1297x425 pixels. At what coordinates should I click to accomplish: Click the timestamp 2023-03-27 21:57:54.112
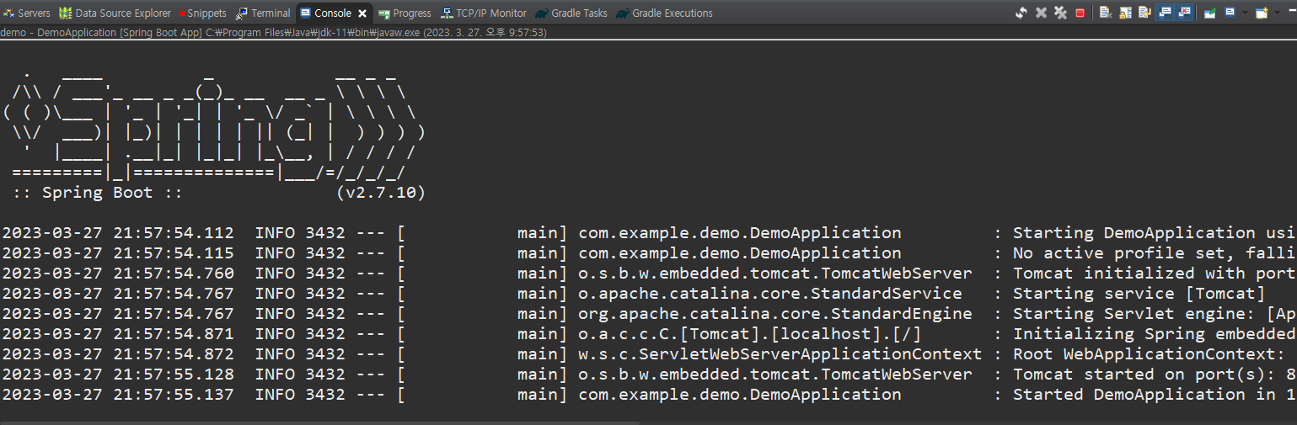118,233
